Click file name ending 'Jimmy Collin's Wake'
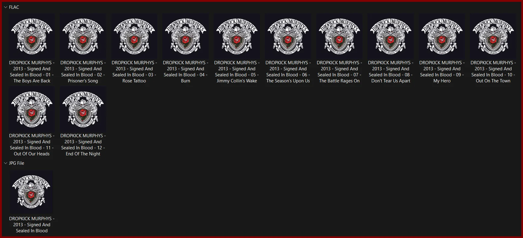This screenshot has width=523, height=238. coord(237,72)
